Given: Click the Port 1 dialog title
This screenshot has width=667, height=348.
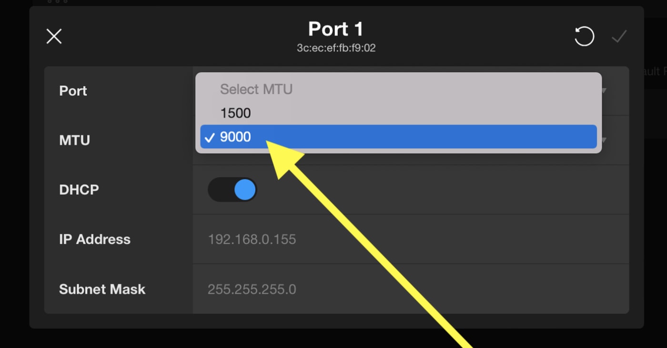Looking at the screenshot, I should pyautogui.click(x=336, y=29).
